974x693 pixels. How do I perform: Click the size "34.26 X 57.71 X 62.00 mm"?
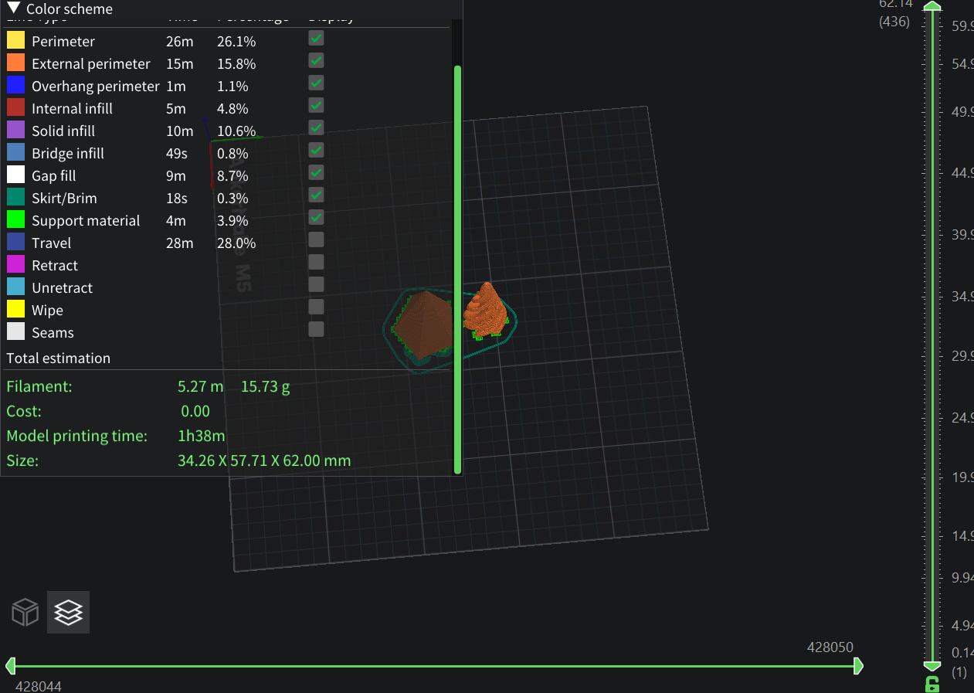coord(264,460)
